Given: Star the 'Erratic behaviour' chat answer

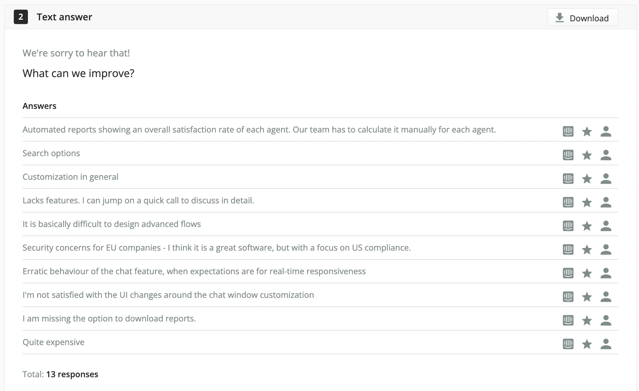Looking at the screenshot, I should pos(587,273).
